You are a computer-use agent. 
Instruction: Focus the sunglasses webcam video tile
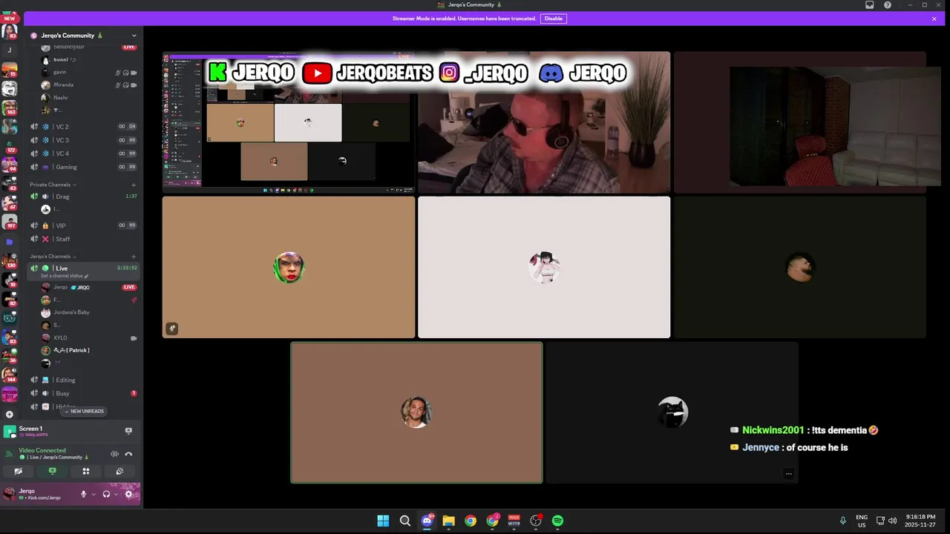point(544,122)
